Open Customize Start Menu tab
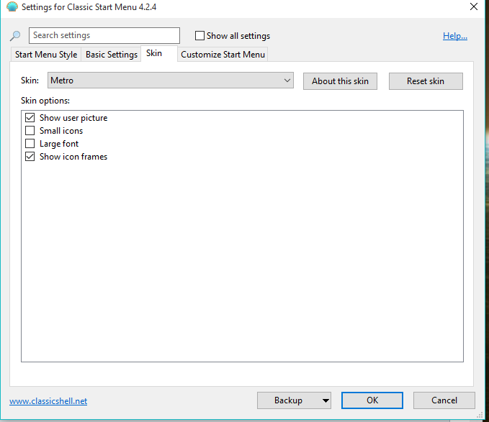 pyautogui.click(x=223, y=55)
